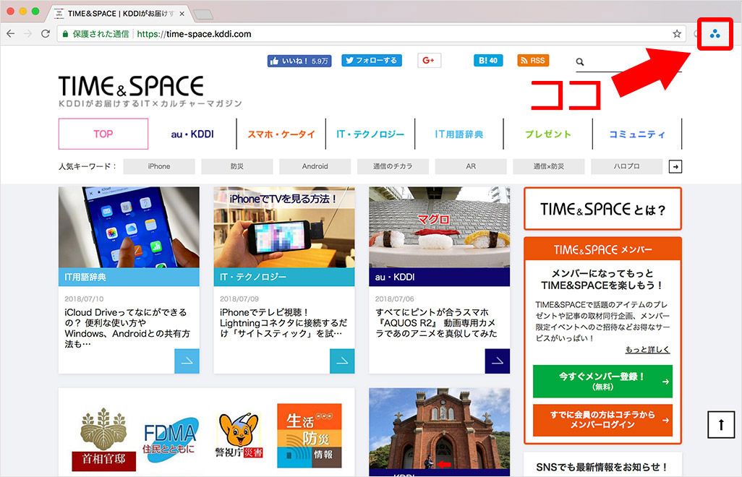Click the iCloud Drive article title
The image size is (742, 477).
(x=127, y=328)
